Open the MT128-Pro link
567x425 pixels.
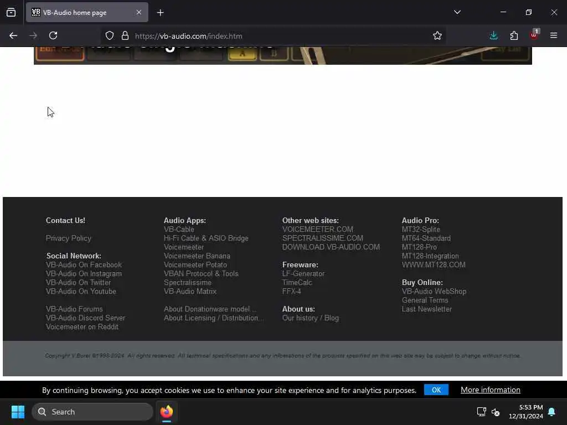[x=420, y=247]
